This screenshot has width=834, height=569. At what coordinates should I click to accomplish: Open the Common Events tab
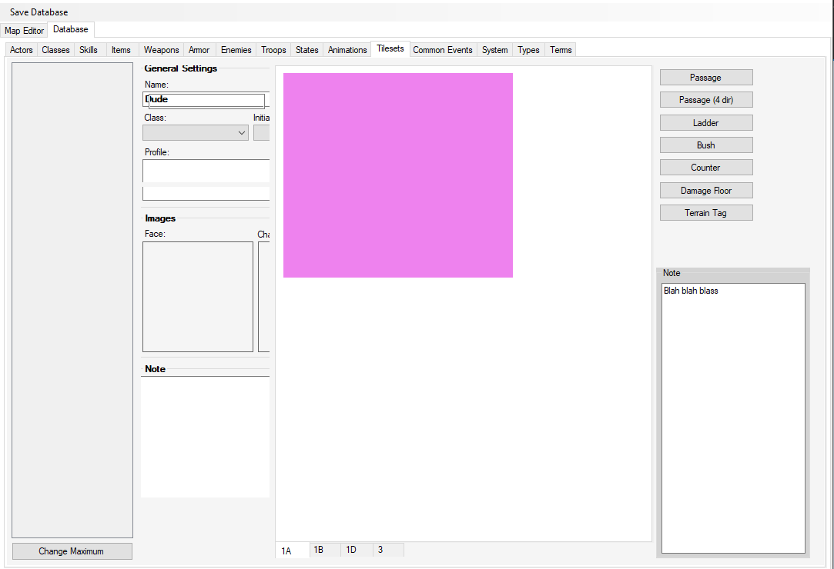(443, 50)
